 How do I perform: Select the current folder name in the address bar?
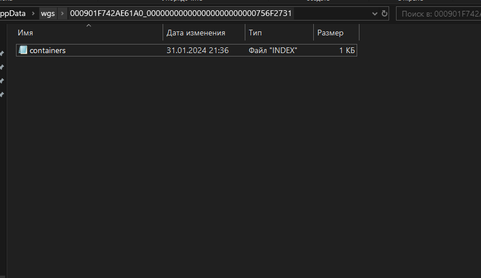181,14
